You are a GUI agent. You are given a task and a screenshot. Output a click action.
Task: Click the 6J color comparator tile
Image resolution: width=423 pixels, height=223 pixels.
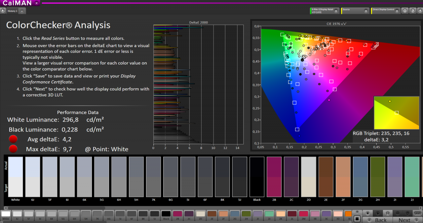coord(33,177)
